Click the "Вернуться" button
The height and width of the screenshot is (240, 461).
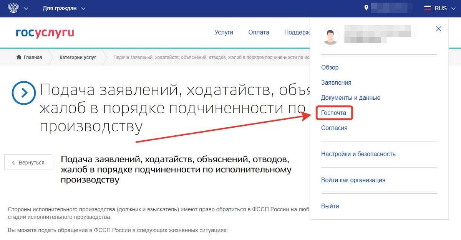coord(28,162)
